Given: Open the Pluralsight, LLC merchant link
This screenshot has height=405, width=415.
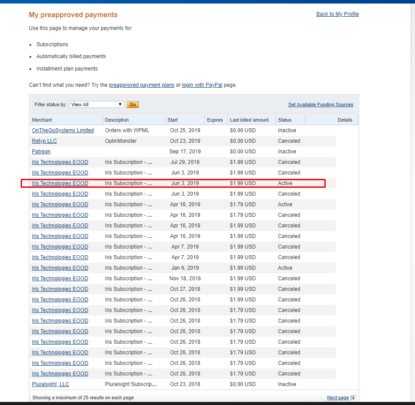Looking at the screenshot, I should click(x=50, y=384).
